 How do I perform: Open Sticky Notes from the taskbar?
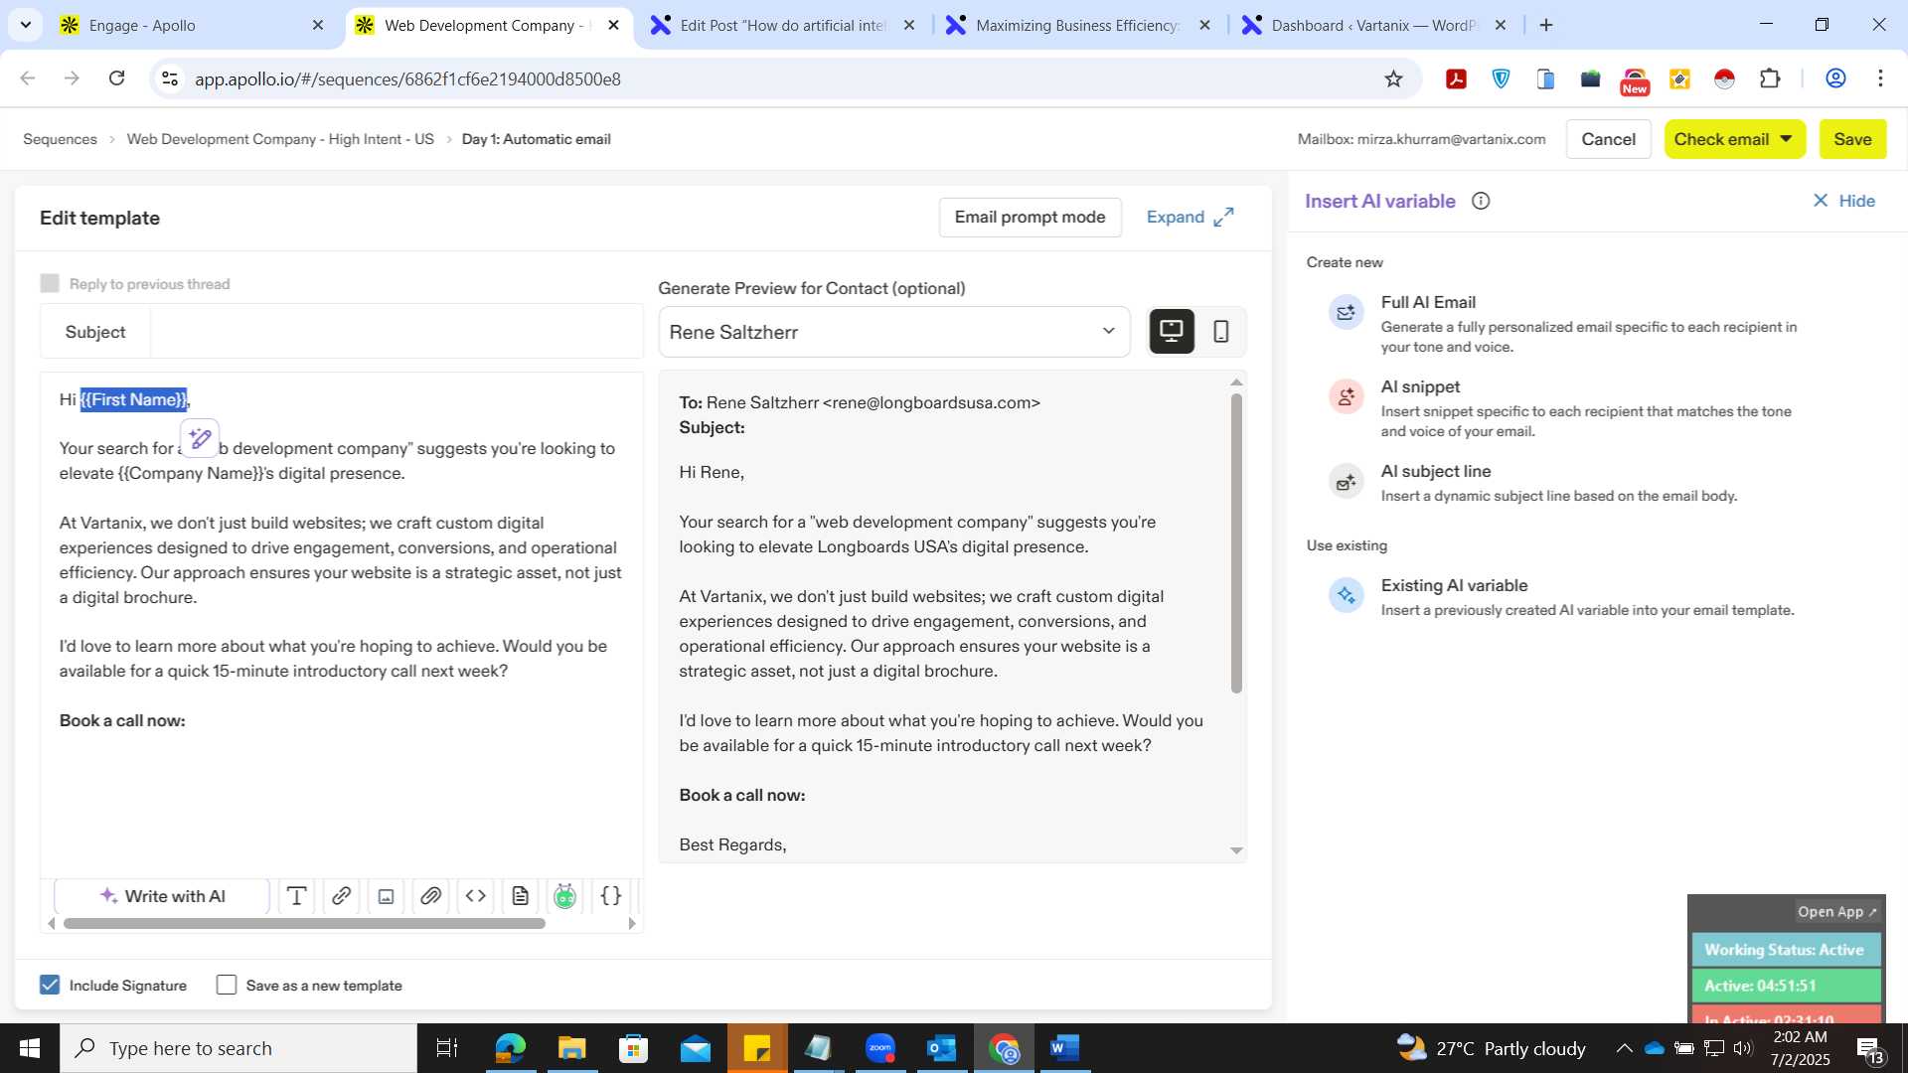756,1048
